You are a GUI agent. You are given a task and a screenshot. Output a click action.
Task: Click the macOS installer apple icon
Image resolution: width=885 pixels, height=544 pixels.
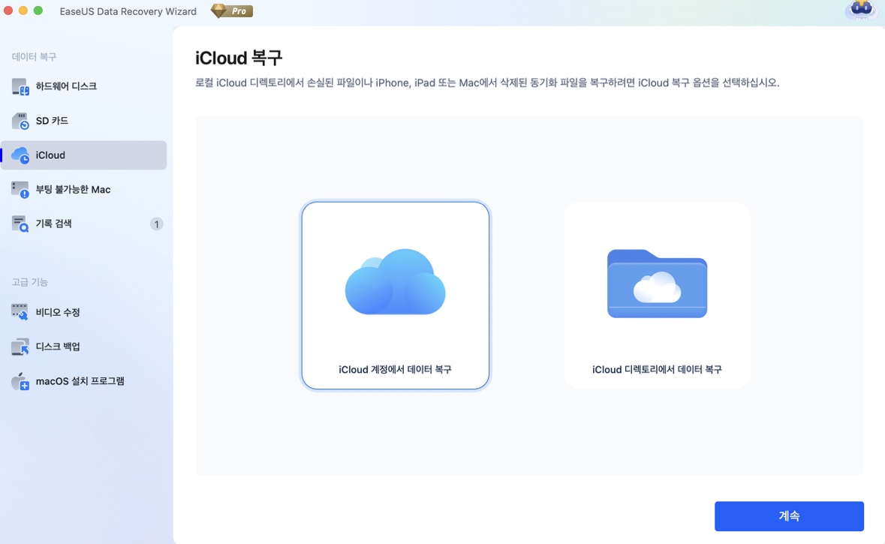click(20, 381)
